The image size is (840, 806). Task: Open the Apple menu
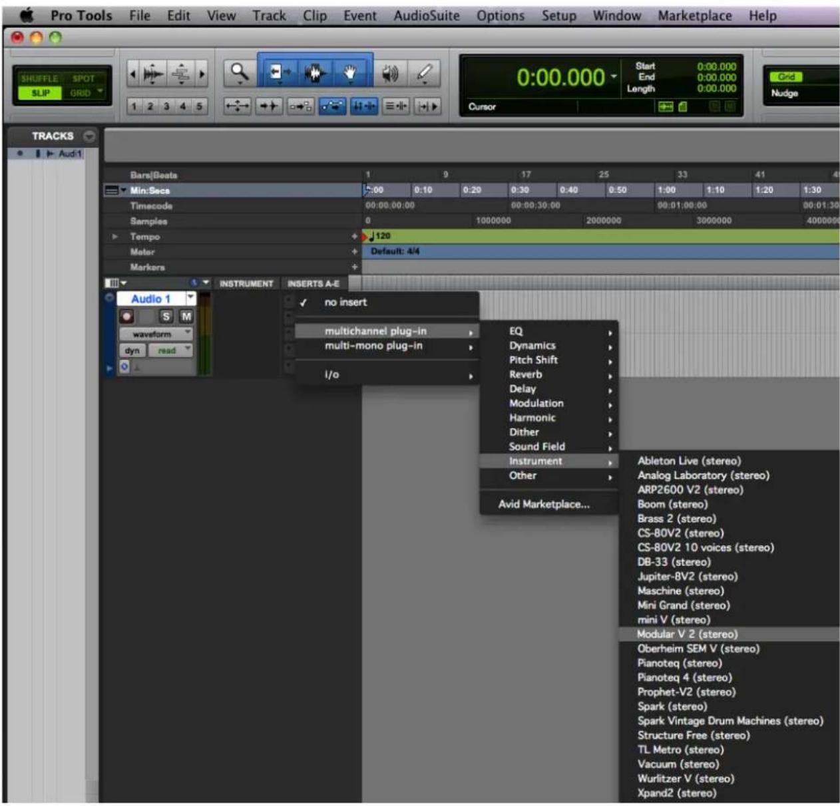(x=27, y=15)
